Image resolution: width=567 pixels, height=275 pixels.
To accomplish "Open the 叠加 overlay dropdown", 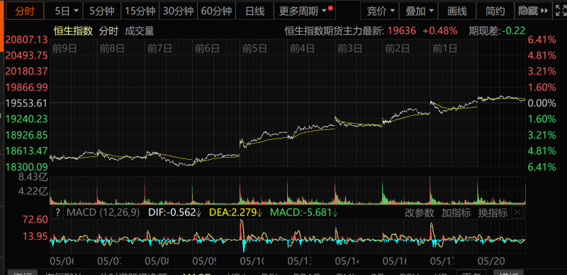I will (x=419, y=11).
